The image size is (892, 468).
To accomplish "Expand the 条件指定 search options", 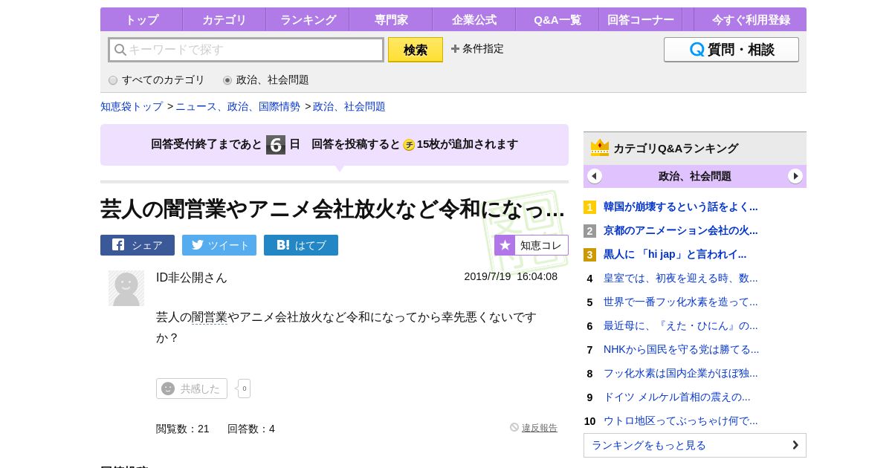I will (x=477, y=49).
